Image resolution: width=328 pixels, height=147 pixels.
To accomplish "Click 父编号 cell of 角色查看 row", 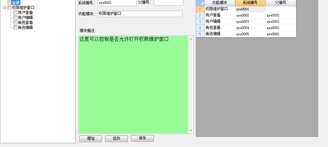I will pyautogui.click(x=281, y=28).
